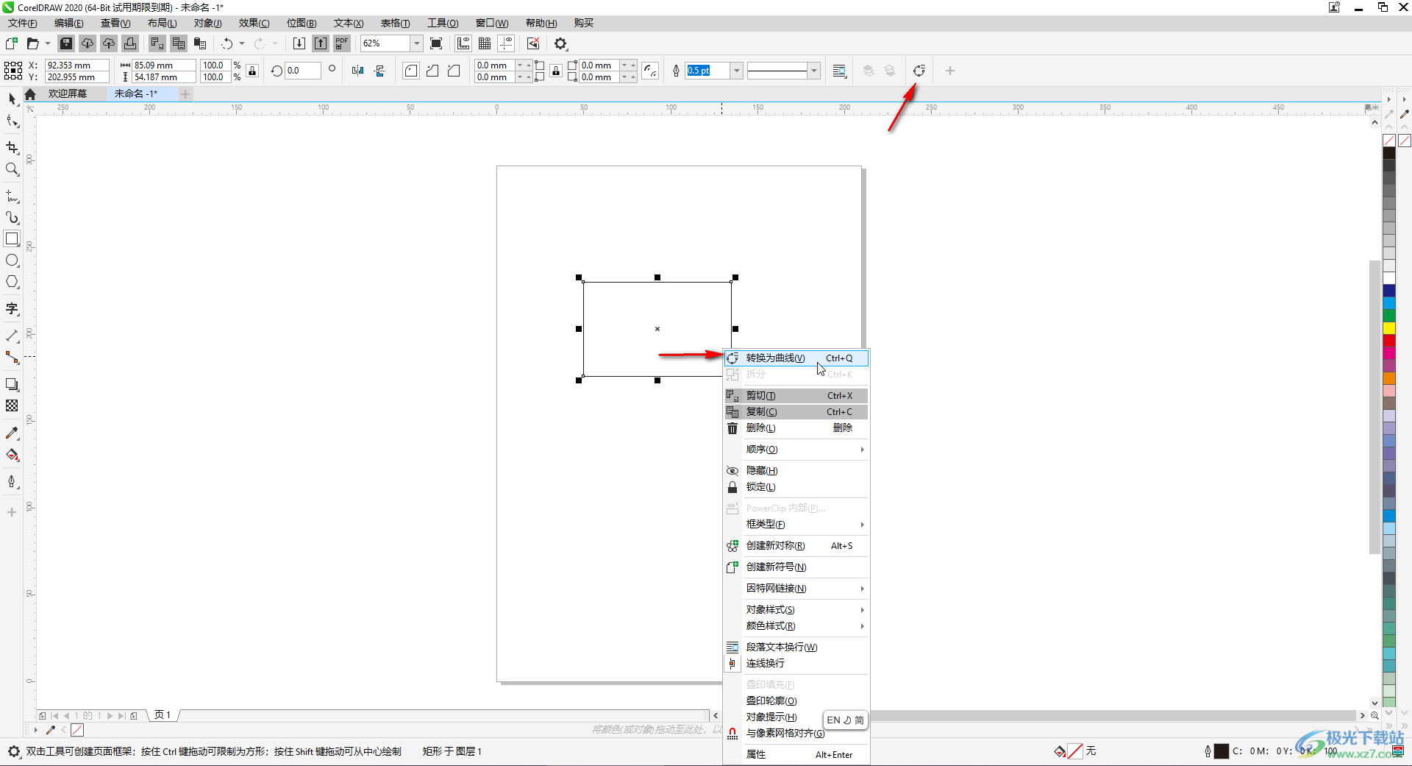Toggle the scale ratio lock
The image size is (1412, 766).
coord(252,71)
